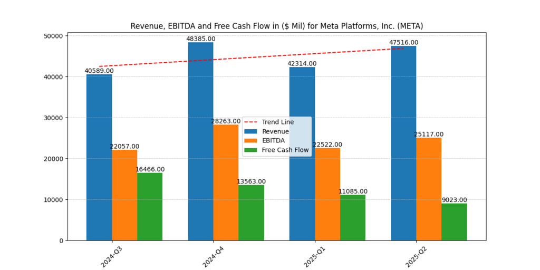The height and width of the screenshot is (270, 540).
Task: Click the 47516.00 Revenue value label
Action: [403, 43]
